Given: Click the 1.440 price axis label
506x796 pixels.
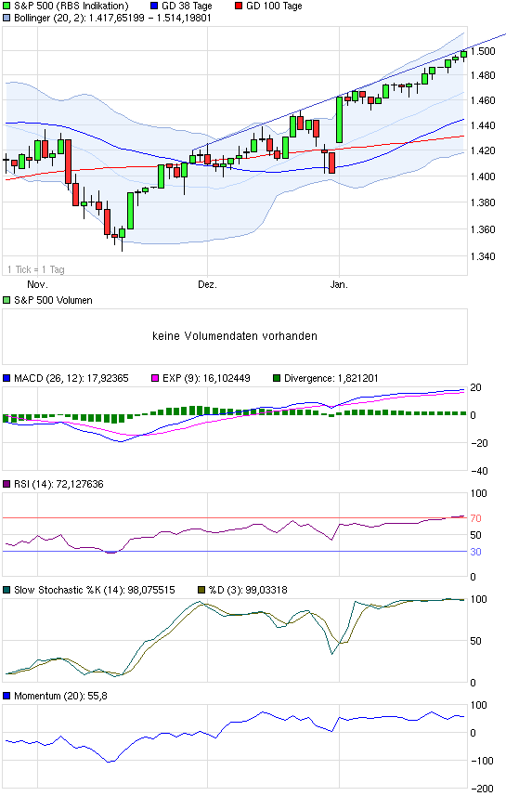Looking at the screenshot, I should (483, 124).
